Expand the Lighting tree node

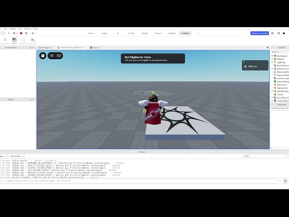[x=272, y=62]
